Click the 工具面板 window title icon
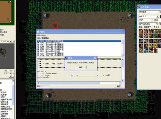The image size is (161, 119). 139,7
